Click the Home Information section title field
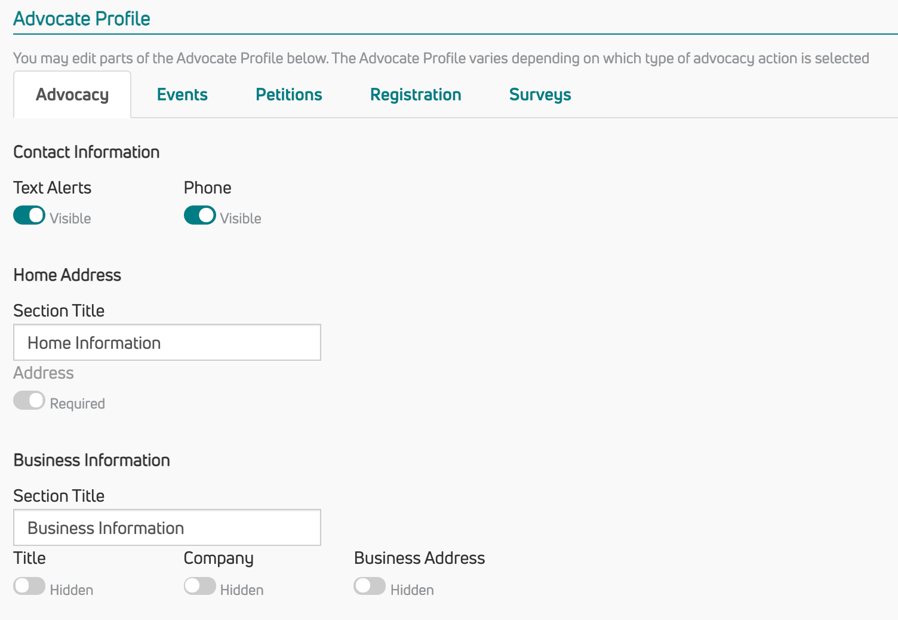898x620 pixels. pyautogui.click(x=167, y=343)
